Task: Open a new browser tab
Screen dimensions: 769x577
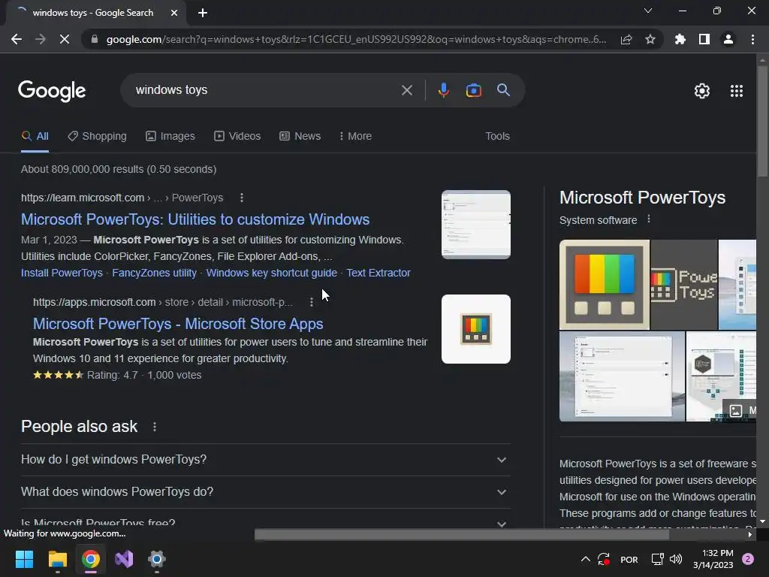Action: coord(203,13)
